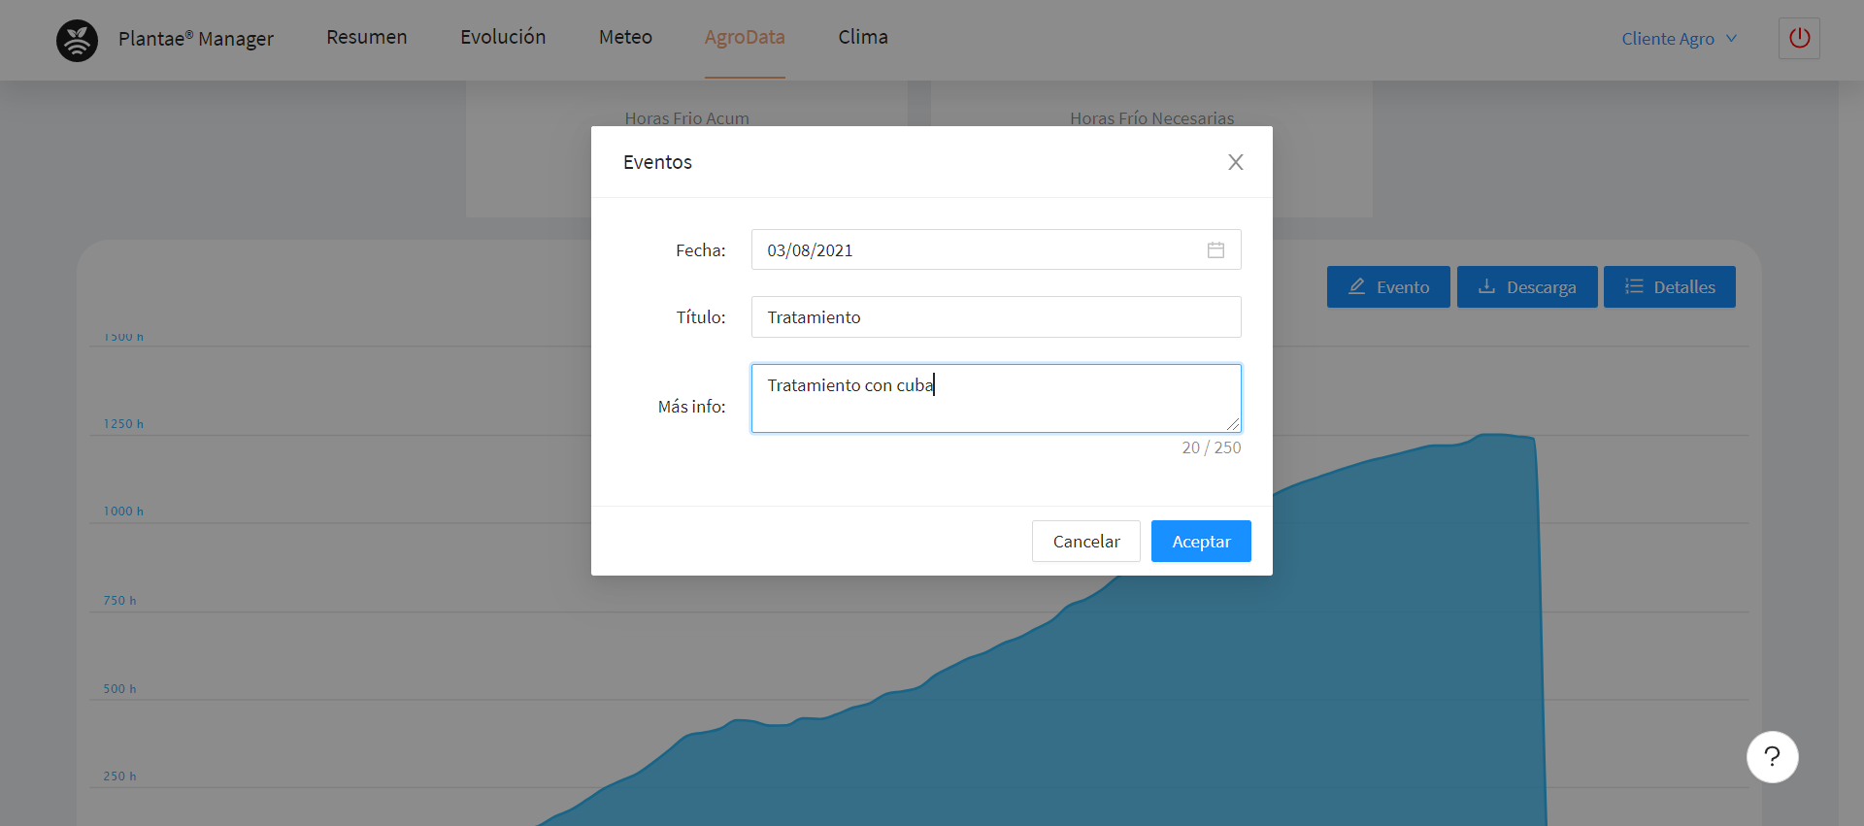Open the Detalles list button
The height and width of the screenshot is (826, 1864).
pos(1669,287)
